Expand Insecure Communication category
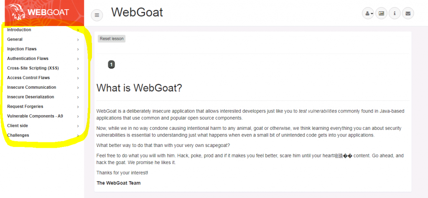This screenshot has height=198, width=428. click(x=32, y=87)
